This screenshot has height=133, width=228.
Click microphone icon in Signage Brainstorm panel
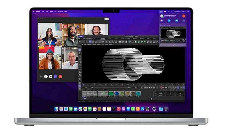(169, 21)
